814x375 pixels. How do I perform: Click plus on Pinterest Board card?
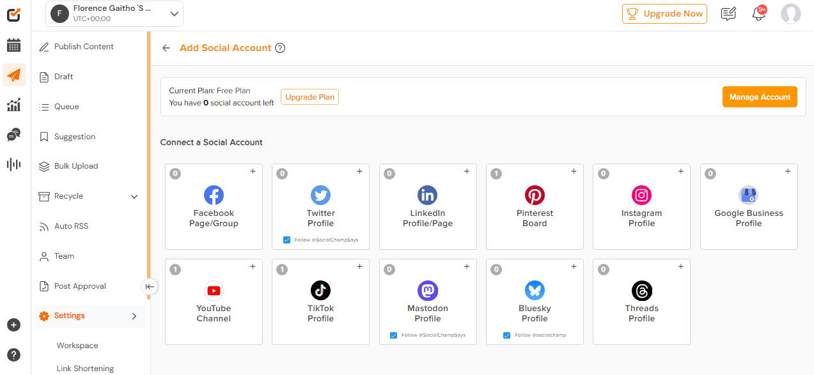pos(574,171)
